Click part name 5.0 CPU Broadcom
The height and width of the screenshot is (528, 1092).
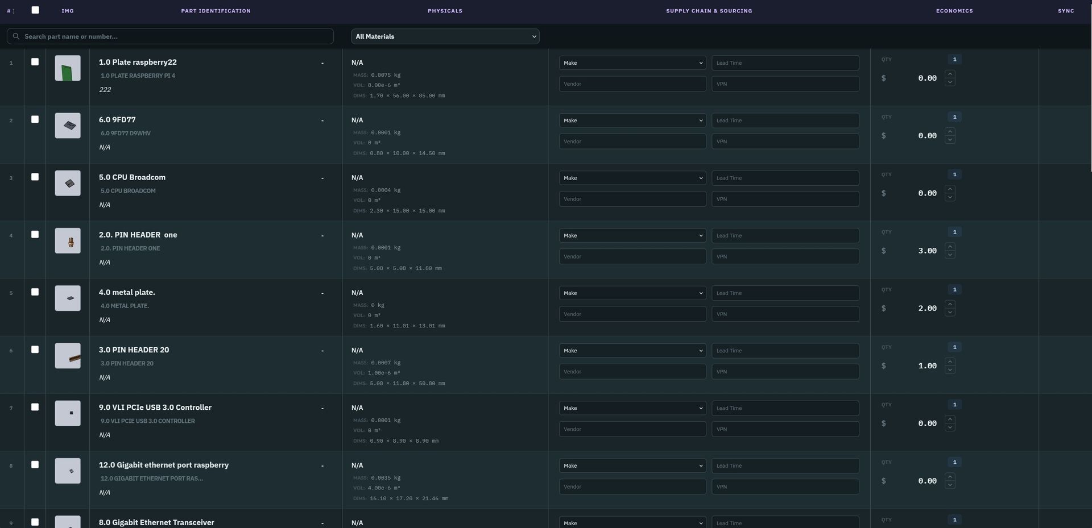pos(132,177)
